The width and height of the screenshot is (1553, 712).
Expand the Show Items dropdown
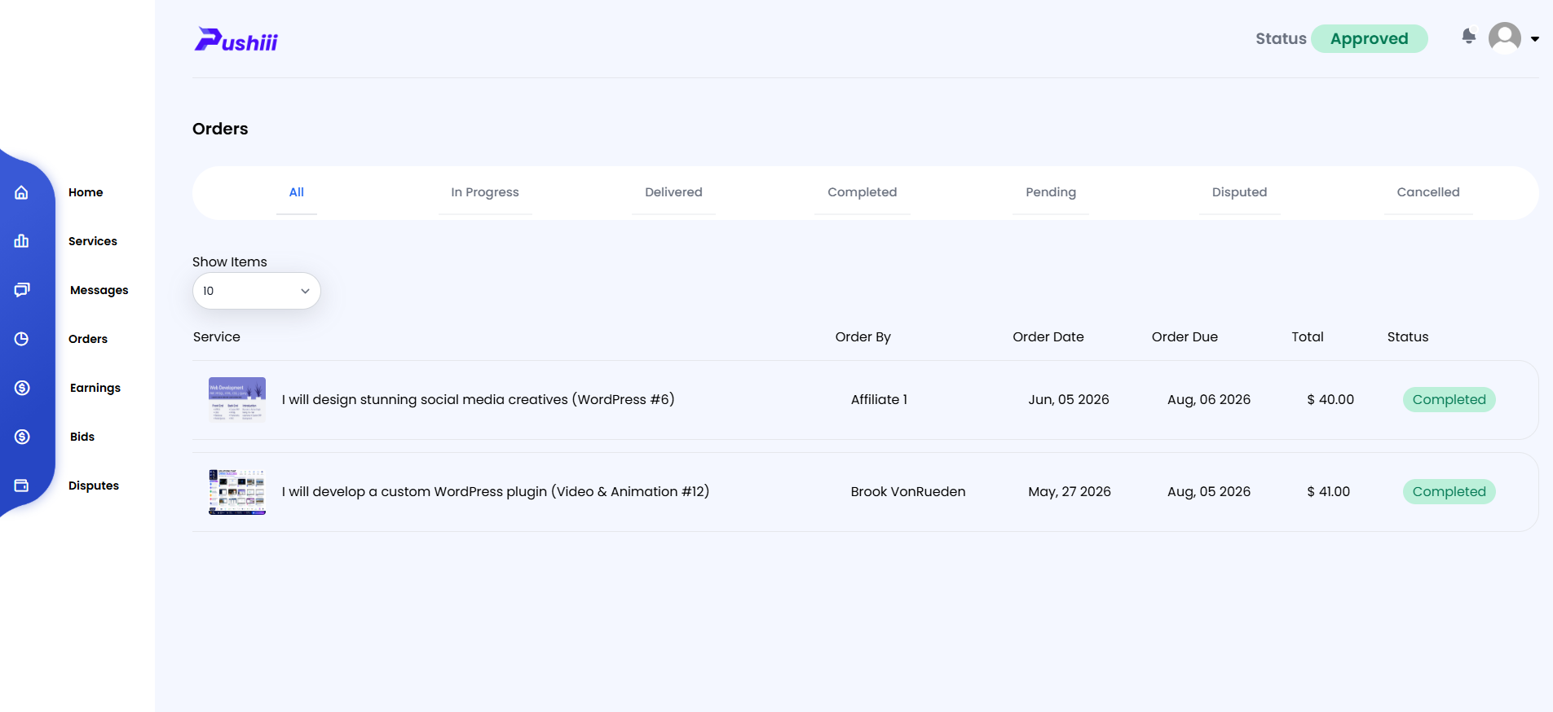coord(257,291)
